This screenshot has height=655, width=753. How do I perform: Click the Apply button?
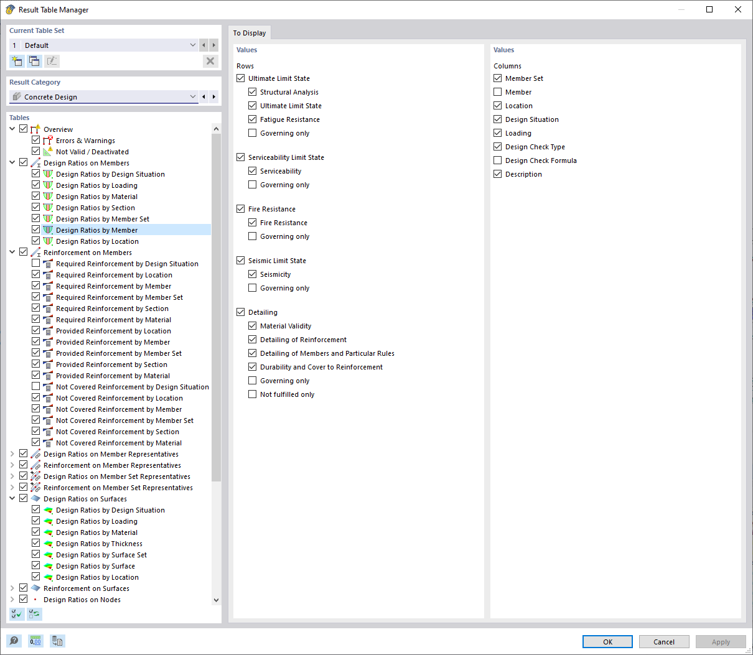coord(721,642)
